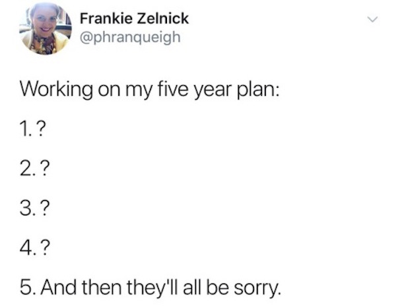Open the tweet options chevron menu
The width and height of the screenshot is (396, 306).
coord(372,19)
